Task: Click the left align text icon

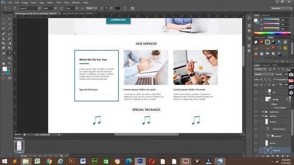Action: click(102, 8)
